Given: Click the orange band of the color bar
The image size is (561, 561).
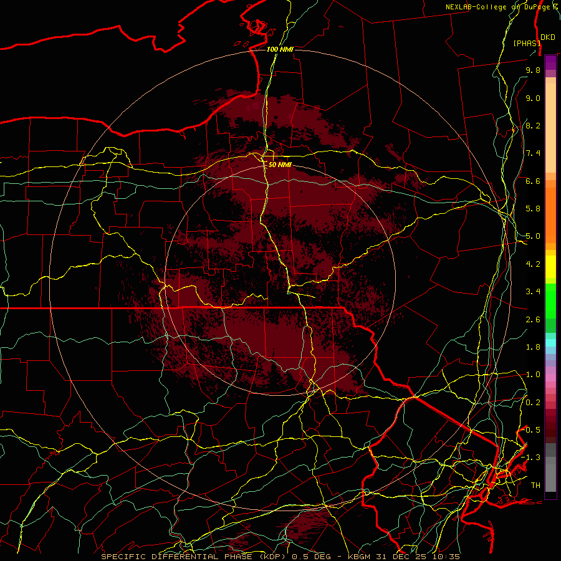Looking at the screenshot, I should click(x=550, y=214).
